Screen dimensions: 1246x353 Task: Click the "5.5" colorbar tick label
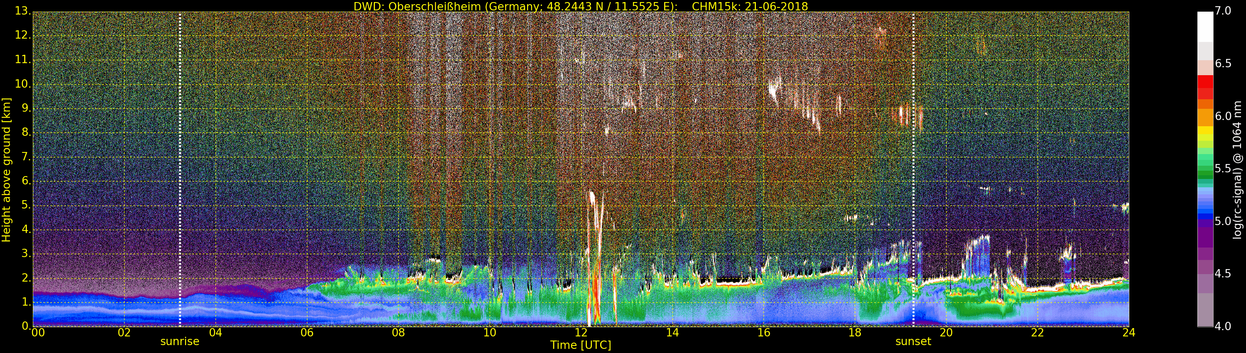point(1223,169)
